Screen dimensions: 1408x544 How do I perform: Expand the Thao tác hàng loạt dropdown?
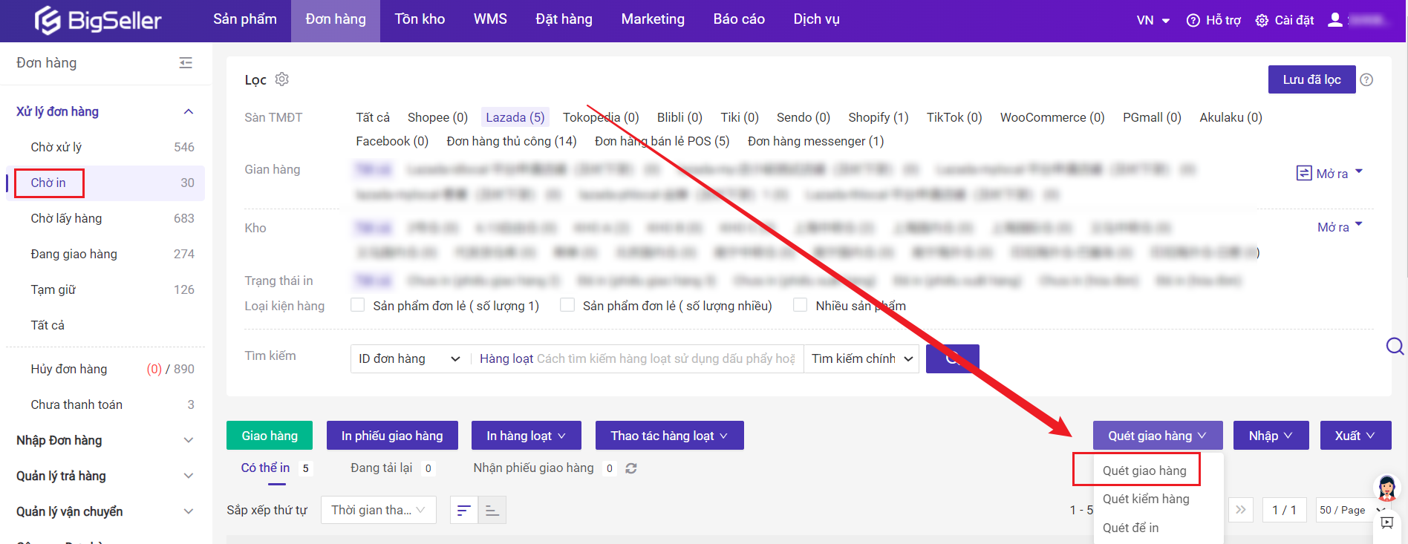(669, 436)
